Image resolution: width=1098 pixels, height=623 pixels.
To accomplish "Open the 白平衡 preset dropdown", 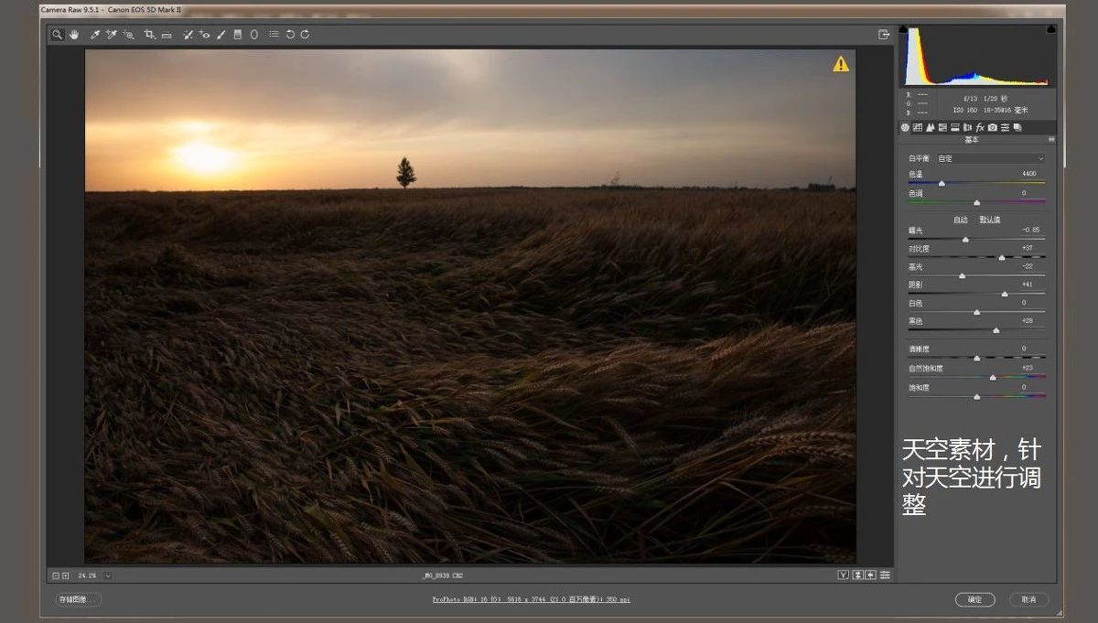I will coord(990,158).
